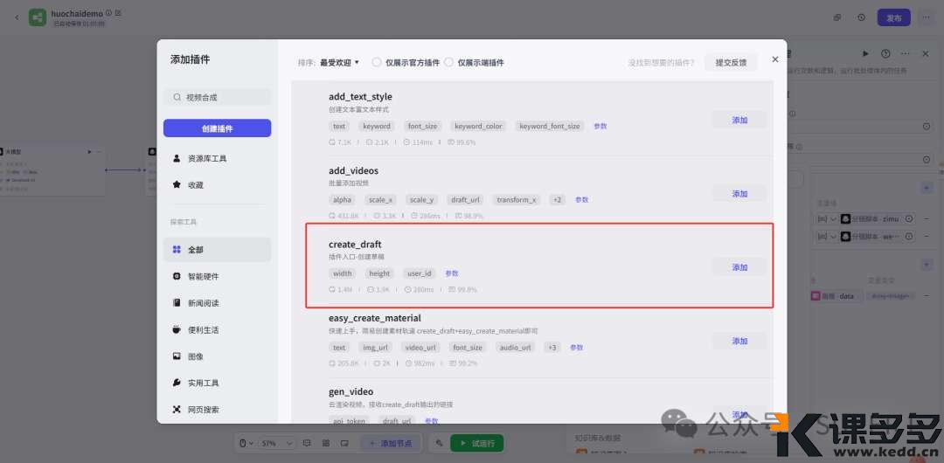Click the user_id tag in create_draft
Screen dimensions: 944x463
pos(420,273)
